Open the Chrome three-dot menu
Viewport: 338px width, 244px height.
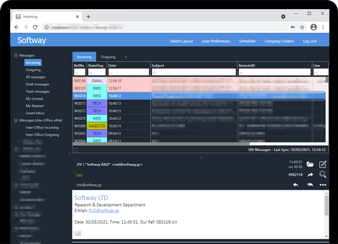point(323,27)
